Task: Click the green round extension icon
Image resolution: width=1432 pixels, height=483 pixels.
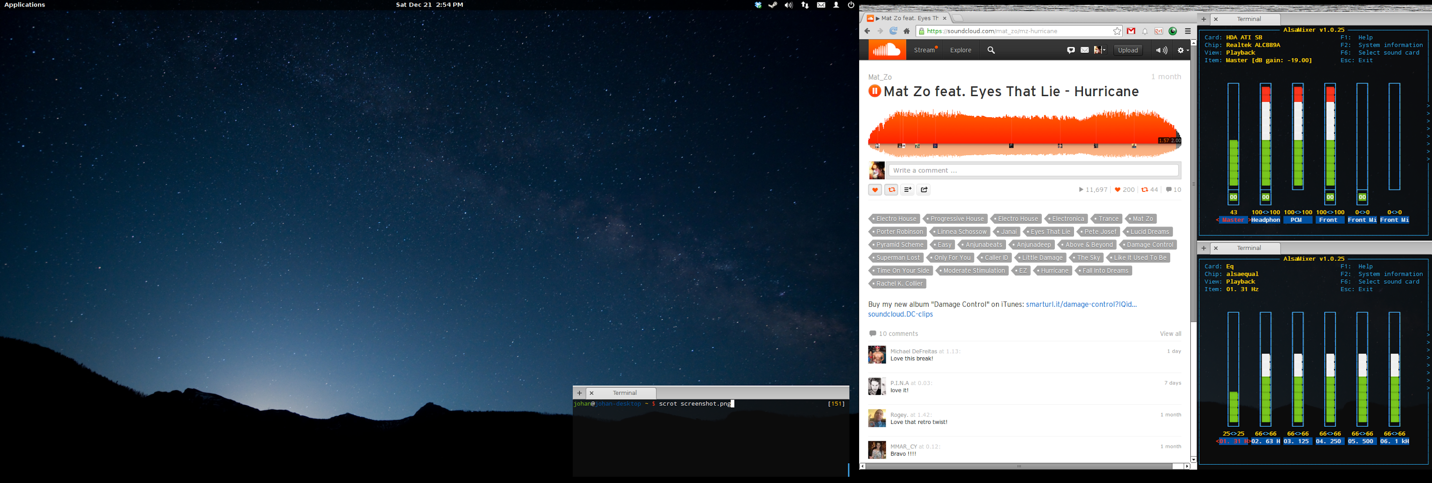Action: pyautogui.click(x=1173, y=31)
